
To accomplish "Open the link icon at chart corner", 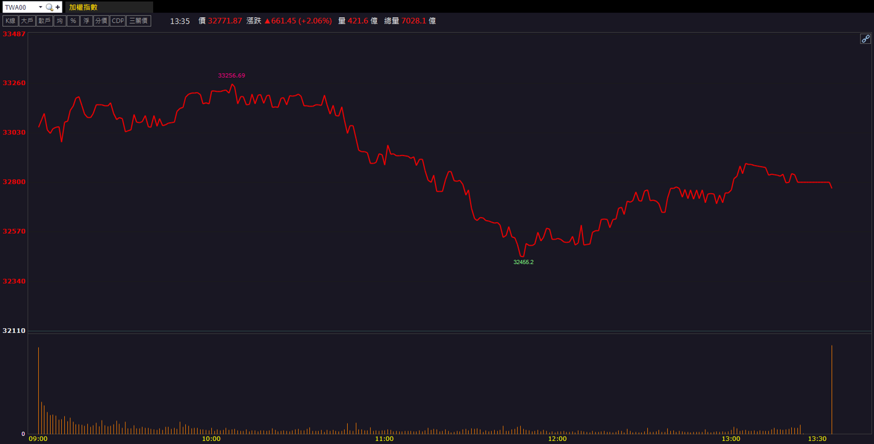I will point(865,39).
